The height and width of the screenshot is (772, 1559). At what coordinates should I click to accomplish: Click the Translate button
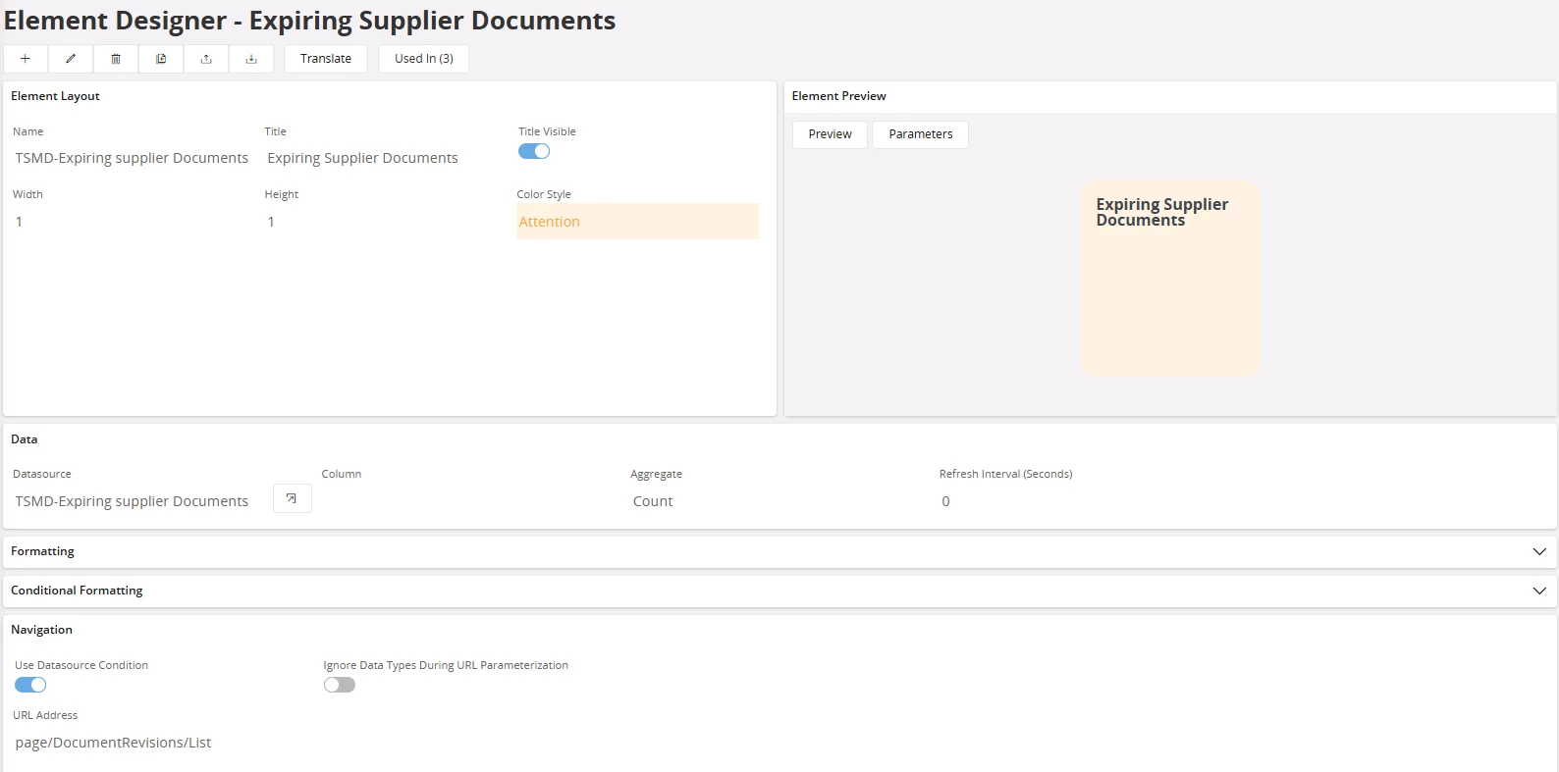click(x=326, y=59)
